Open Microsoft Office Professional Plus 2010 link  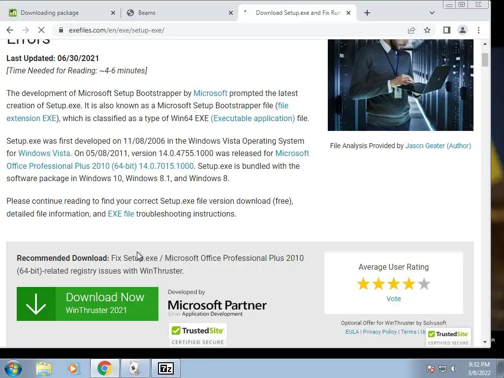coord(100,166)
